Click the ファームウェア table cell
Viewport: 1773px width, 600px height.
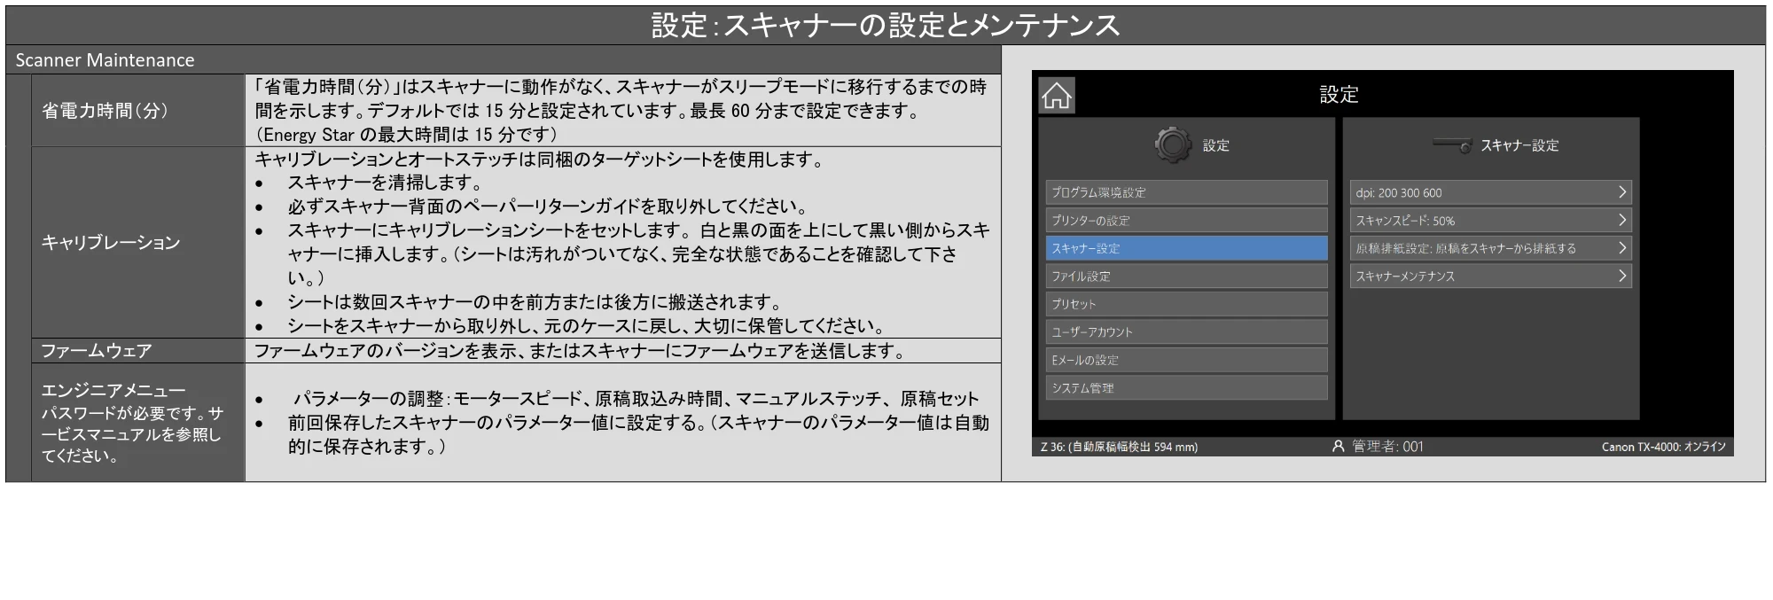tap(138, 350)
